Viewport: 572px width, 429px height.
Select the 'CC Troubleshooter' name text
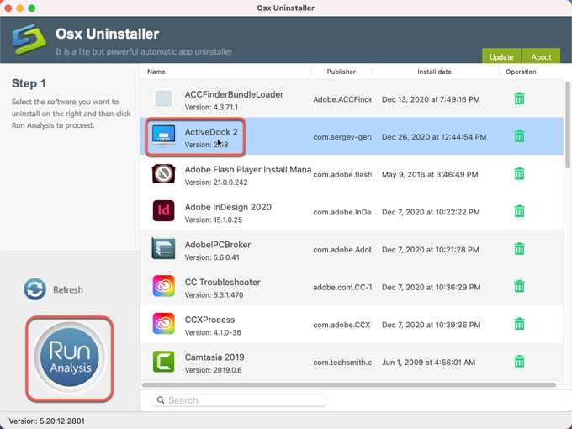pos(223,282)
